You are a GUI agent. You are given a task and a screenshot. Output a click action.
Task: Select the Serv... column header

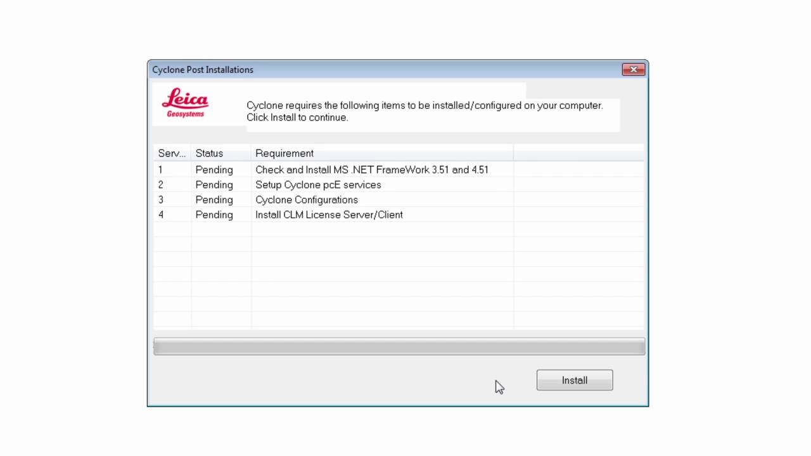[x=172, y=153]
